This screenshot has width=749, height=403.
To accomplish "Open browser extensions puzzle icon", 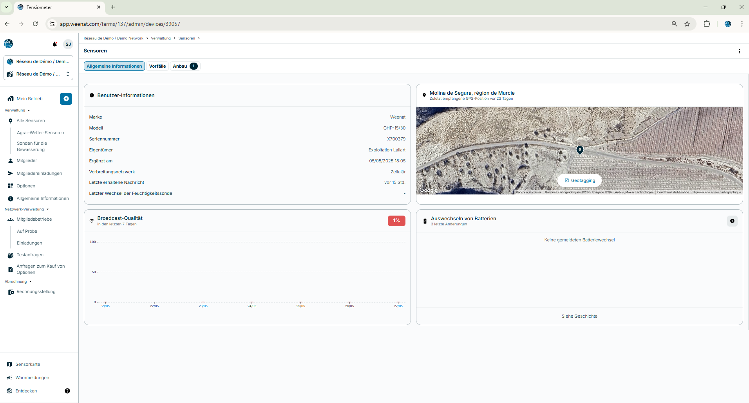I will 707,24.
